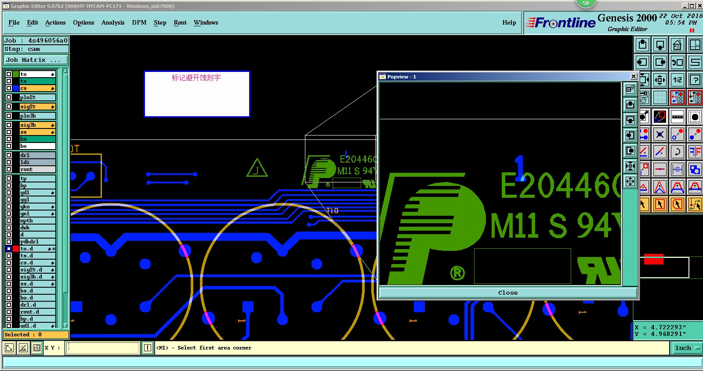Open the Windows menu
This screenshot has width=703, height=371.
pos(206,23)
